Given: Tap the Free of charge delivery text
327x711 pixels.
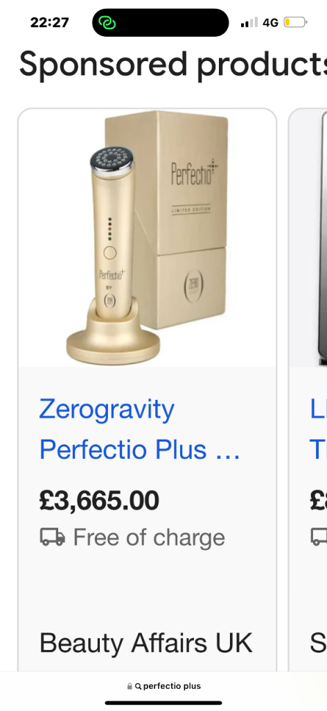Looking at the screenshot, I should 149,538.
